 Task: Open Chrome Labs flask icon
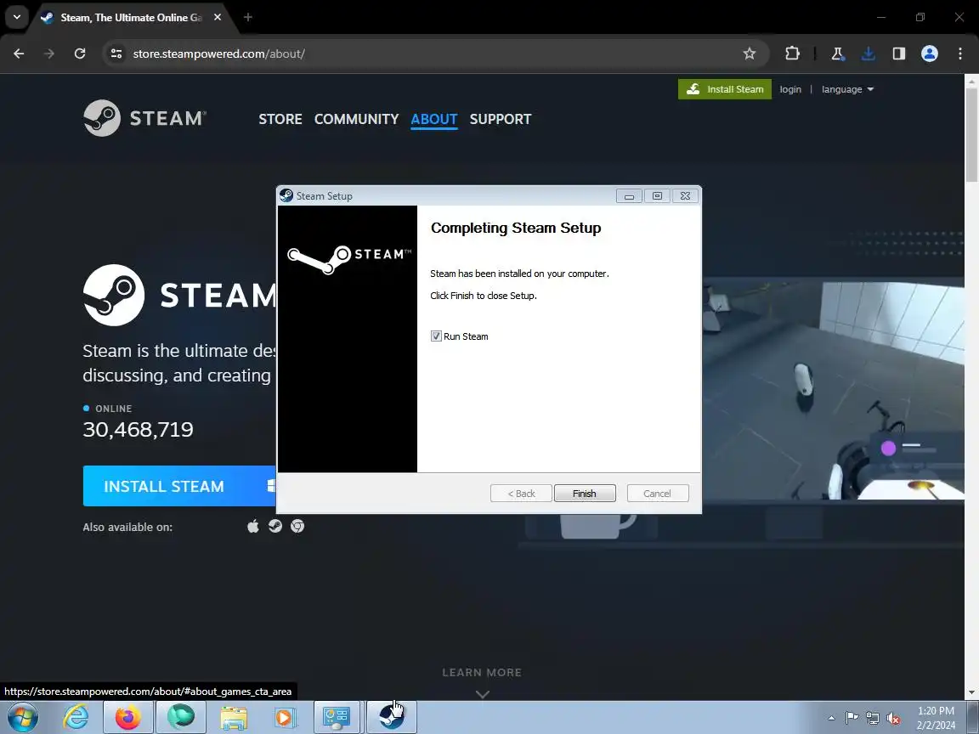pyautogui.click(x=837, y=54)
